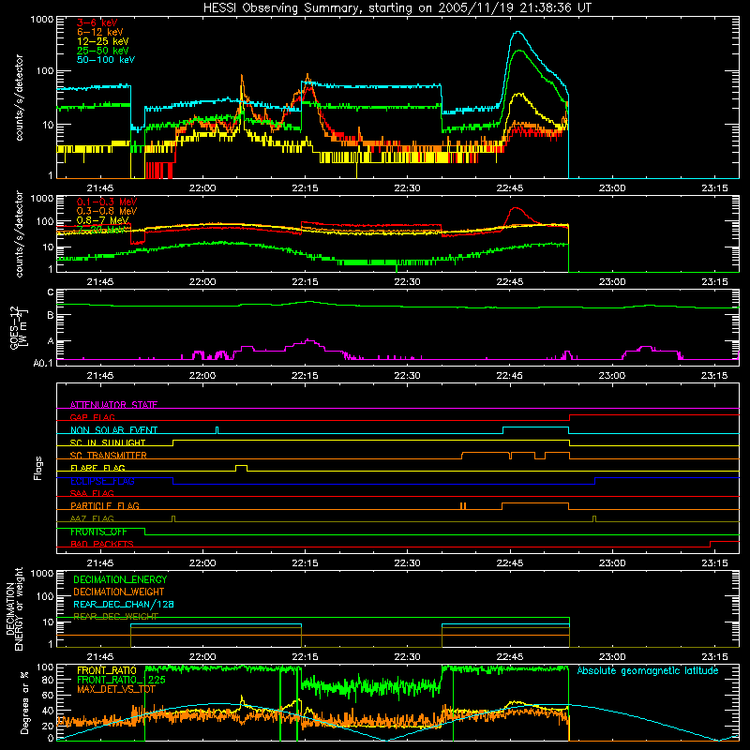Click the PARTICLE_FLAG raised step near 22:45
The width and height of the screenshot is (750, 750).
[535, 503]
